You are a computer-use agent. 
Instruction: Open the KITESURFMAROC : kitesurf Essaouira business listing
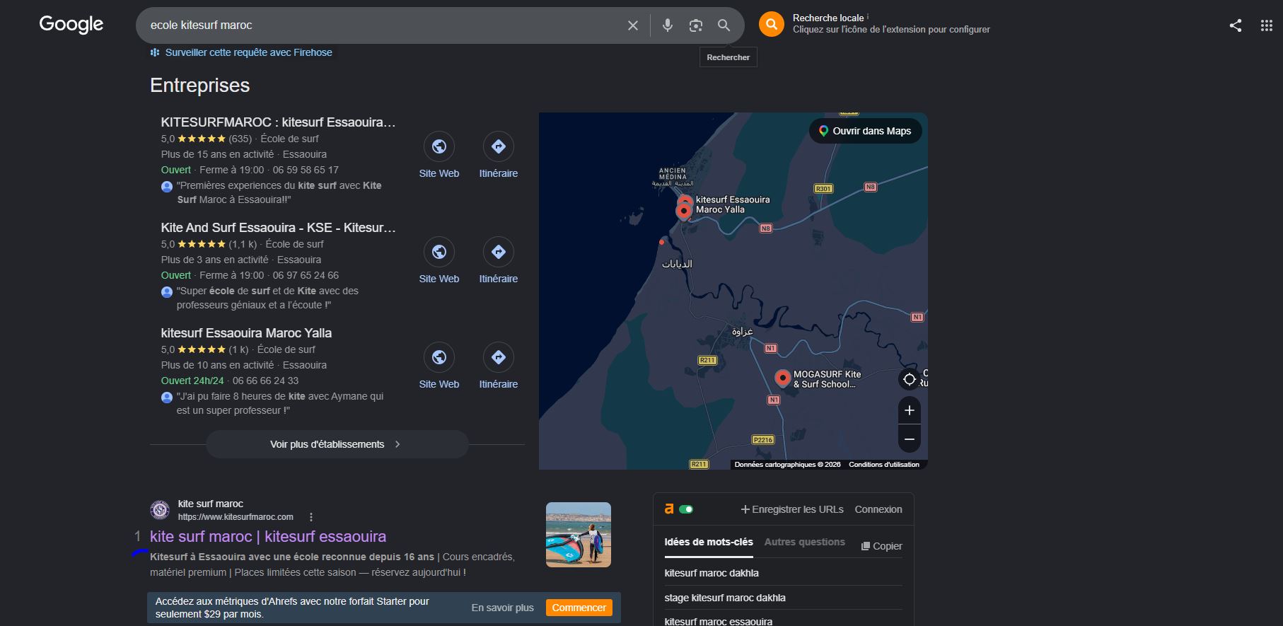point(278,122)
